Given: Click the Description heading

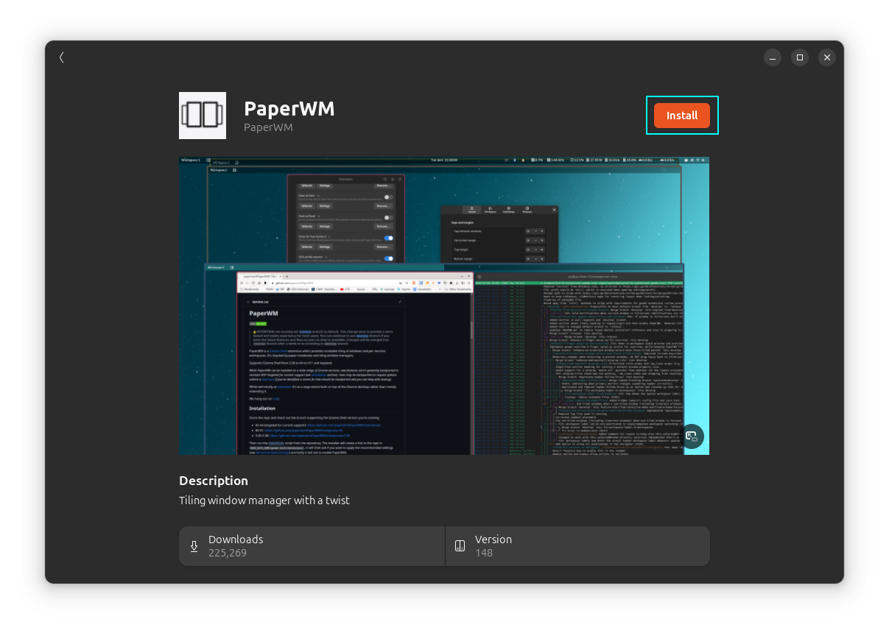Looking at the screenshot, I should tap(214, 481).
